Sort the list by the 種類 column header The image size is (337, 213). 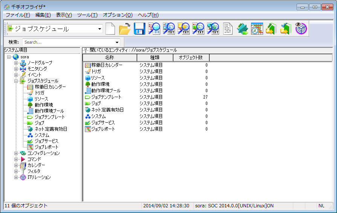point(155,58)
